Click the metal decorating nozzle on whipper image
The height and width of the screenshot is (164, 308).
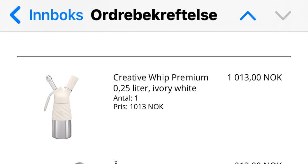51,82
